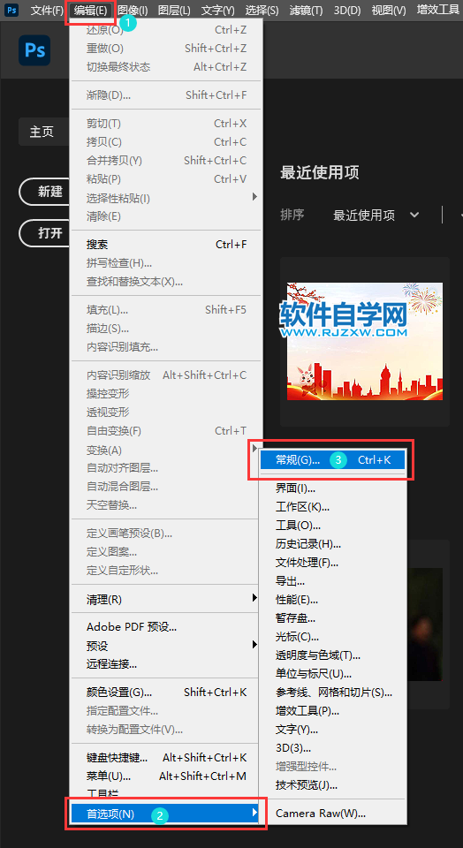Screen dimensions: 463x848
Task: Select 暂存盘... preferences
Action: (x=332, y=618)
